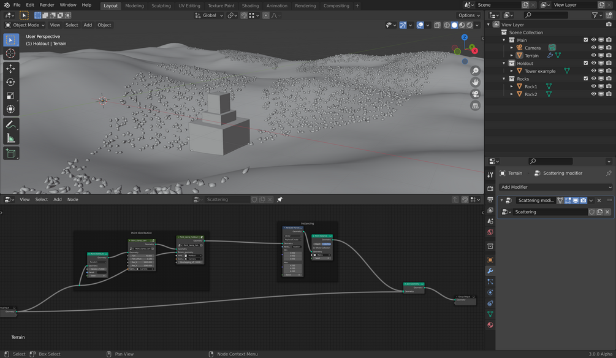
Task: Exclude the Rocks collection via checkbox
Action: (586, 78)
